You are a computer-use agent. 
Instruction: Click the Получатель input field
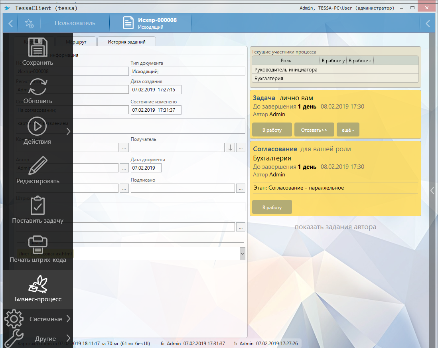click(x=178, y=148)
